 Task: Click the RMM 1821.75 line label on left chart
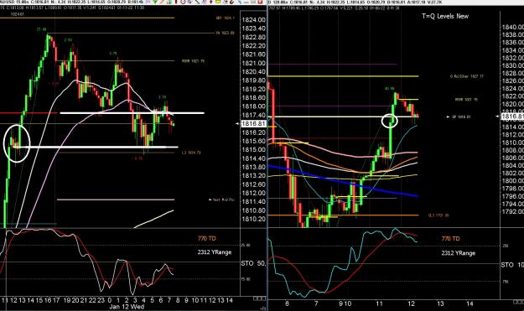click(193, 61)
